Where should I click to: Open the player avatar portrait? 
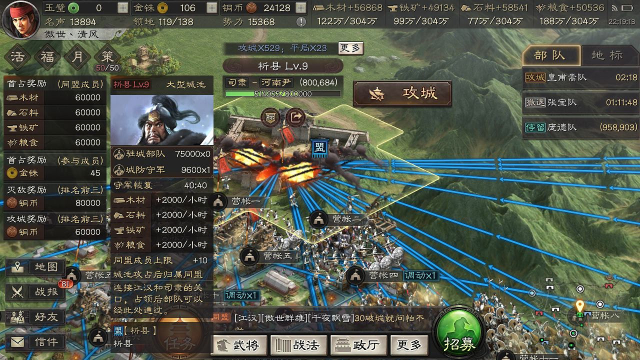coord(21,19)
